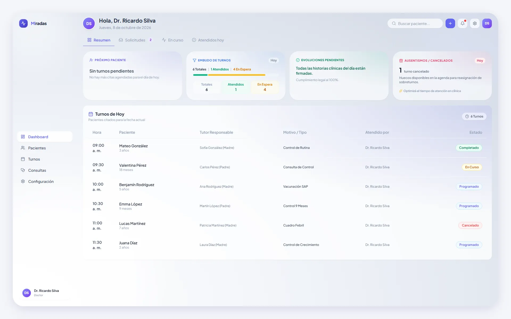Open the Atendidos hoy tab
The height and width of the screenshot is (319, 511).
[208, 40]
